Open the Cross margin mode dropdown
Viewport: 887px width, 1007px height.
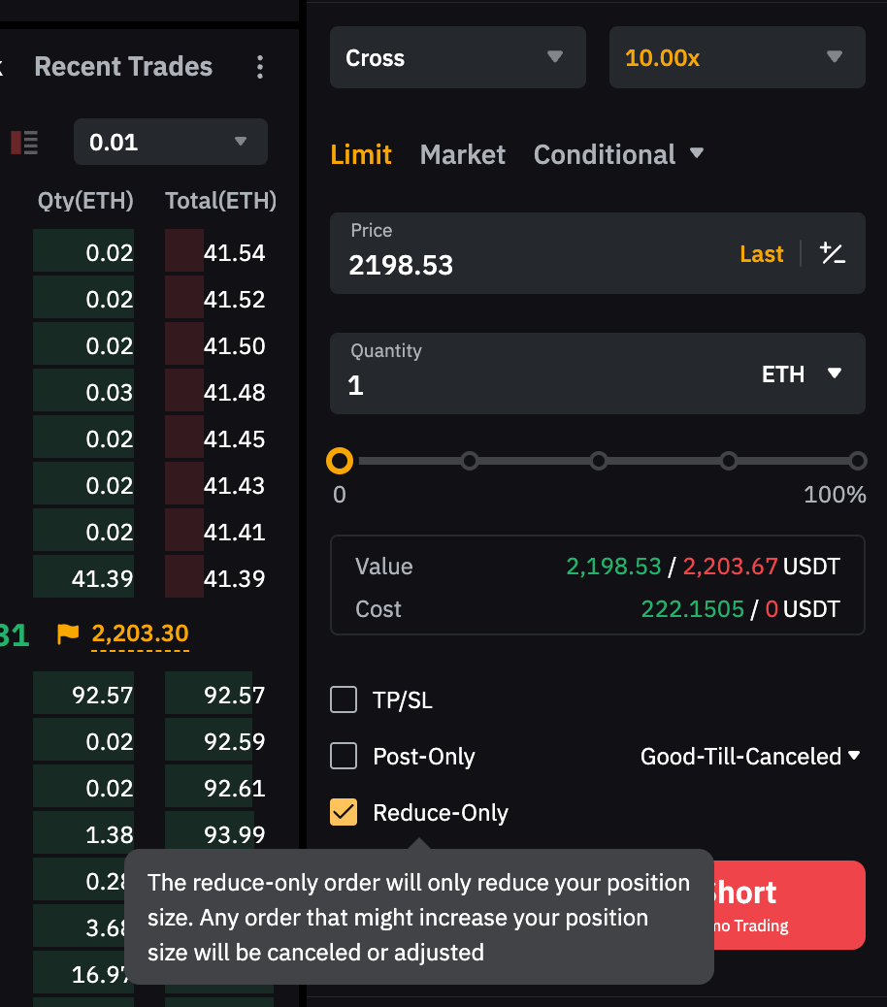tap(457, 57)
